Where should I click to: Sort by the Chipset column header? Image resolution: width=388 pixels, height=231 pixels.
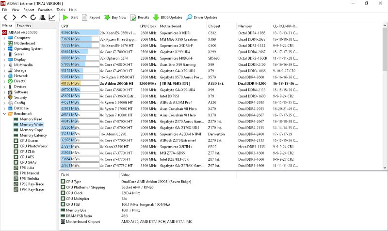[x=221, y=26]
